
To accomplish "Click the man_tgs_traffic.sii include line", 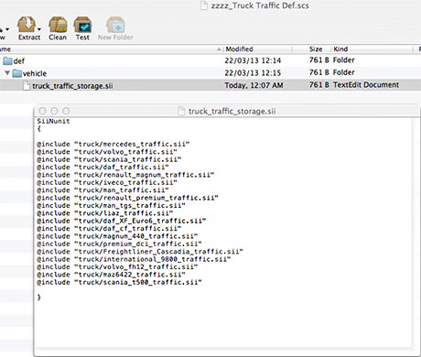I will point(111,205).
